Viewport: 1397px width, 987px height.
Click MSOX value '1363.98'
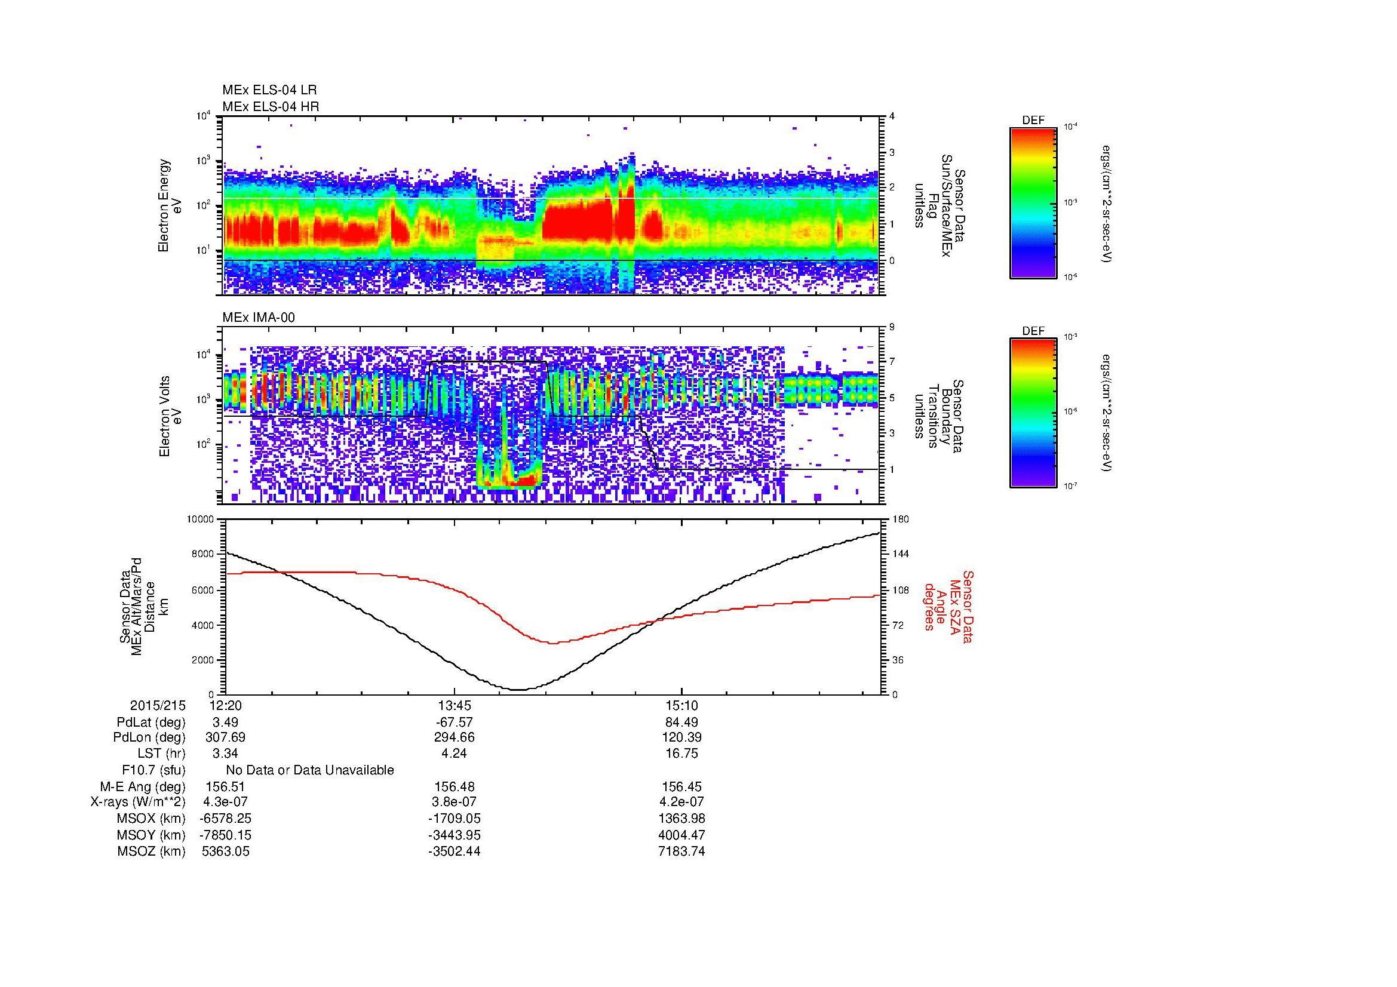point(682,819)
